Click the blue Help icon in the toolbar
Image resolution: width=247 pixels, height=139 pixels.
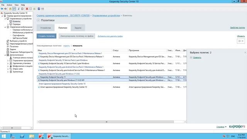pos(39,9)
